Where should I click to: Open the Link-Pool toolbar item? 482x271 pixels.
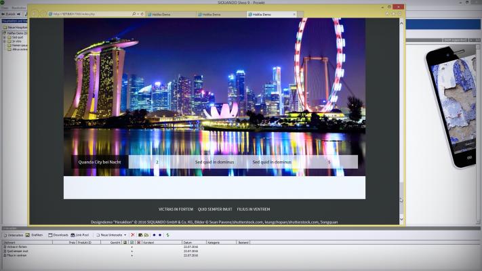pyautogui.click(x=80, y=235)
